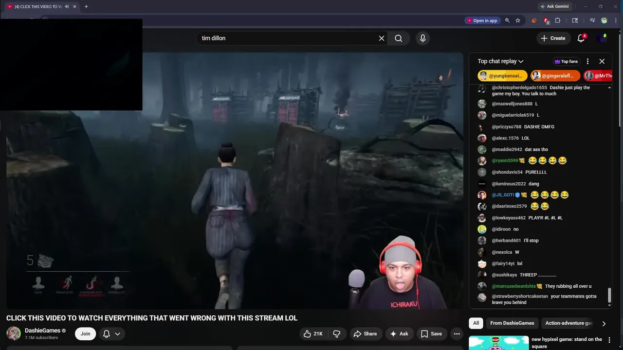Image resolution: width=623 pixels, height=350 pixels.
Task: Click the magnifier search button
Action: click(x=398, y=38)
